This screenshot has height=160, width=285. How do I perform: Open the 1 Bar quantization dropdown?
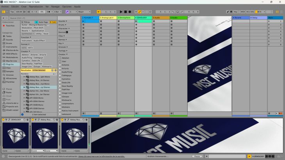pyautogui.click(x=58, y=12)
